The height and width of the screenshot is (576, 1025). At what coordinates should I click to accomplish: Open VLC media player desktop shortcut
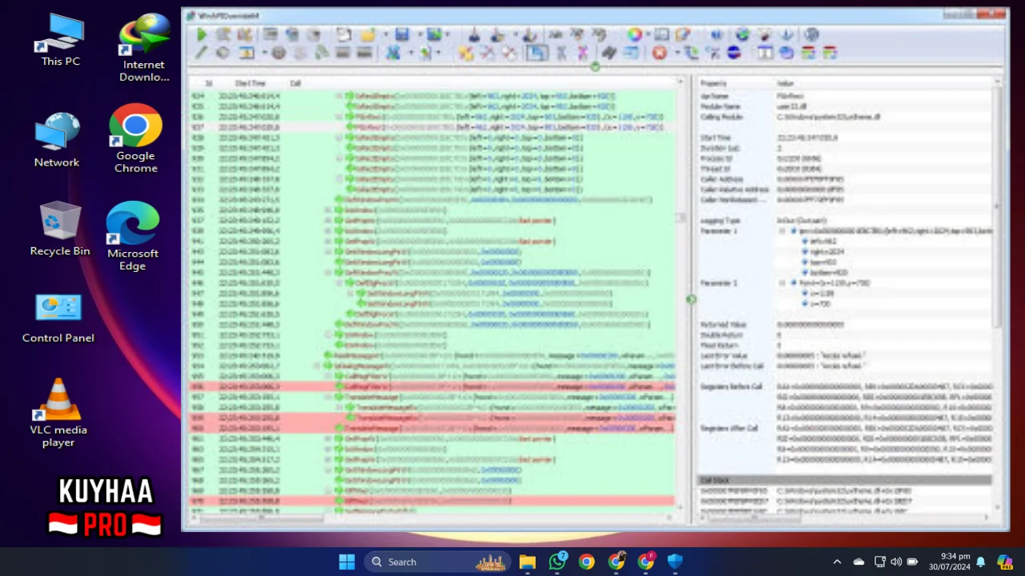click(x=58, y=412)
